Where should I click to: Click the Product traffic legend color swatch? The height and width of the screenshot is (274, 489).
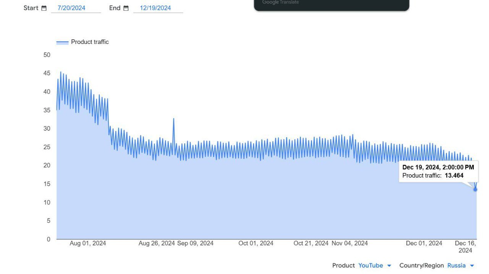[x=62, y=42]
